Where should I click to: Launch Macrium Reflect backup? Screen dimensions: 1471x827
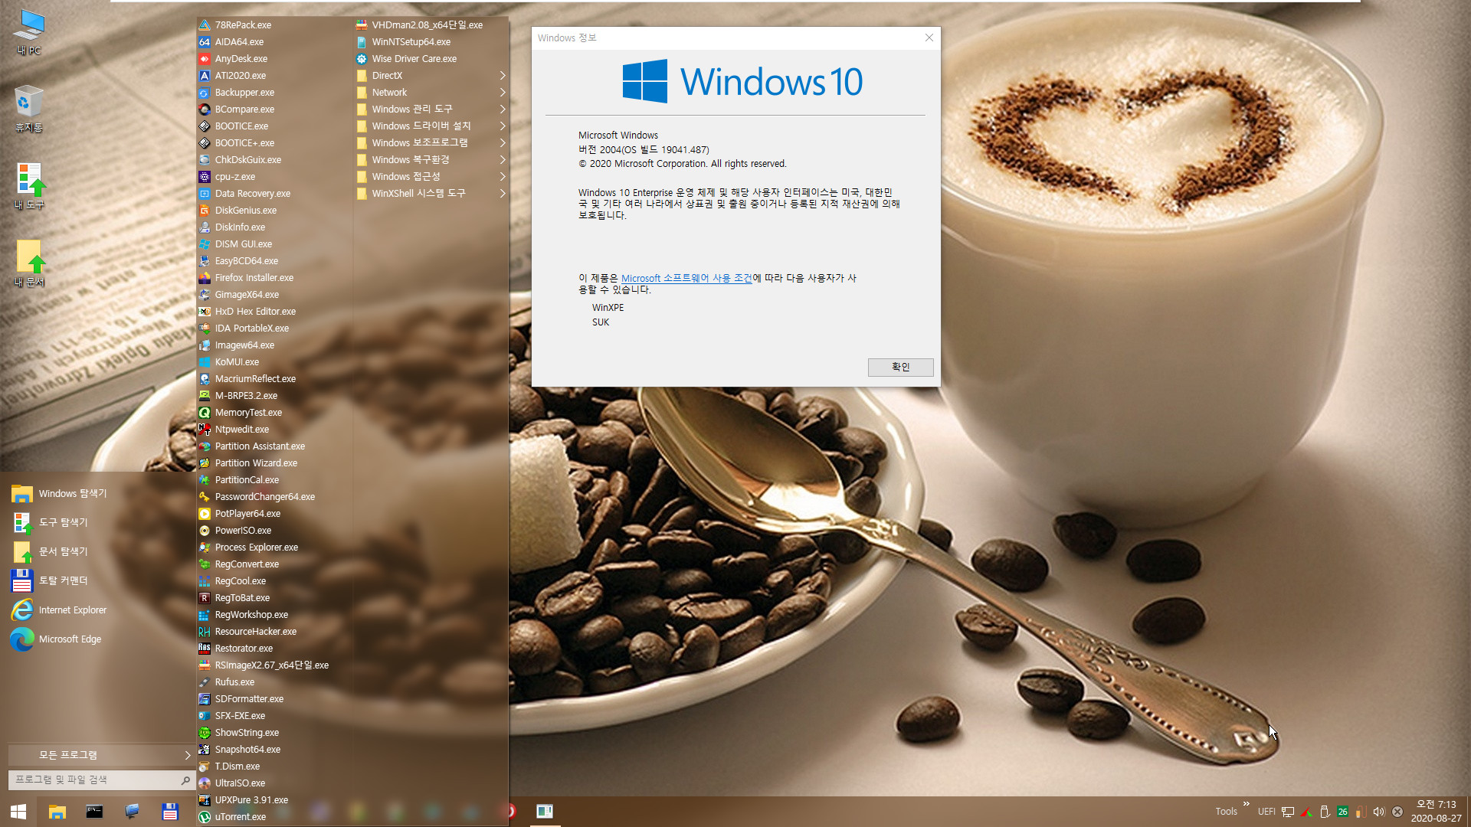(256, 379)
